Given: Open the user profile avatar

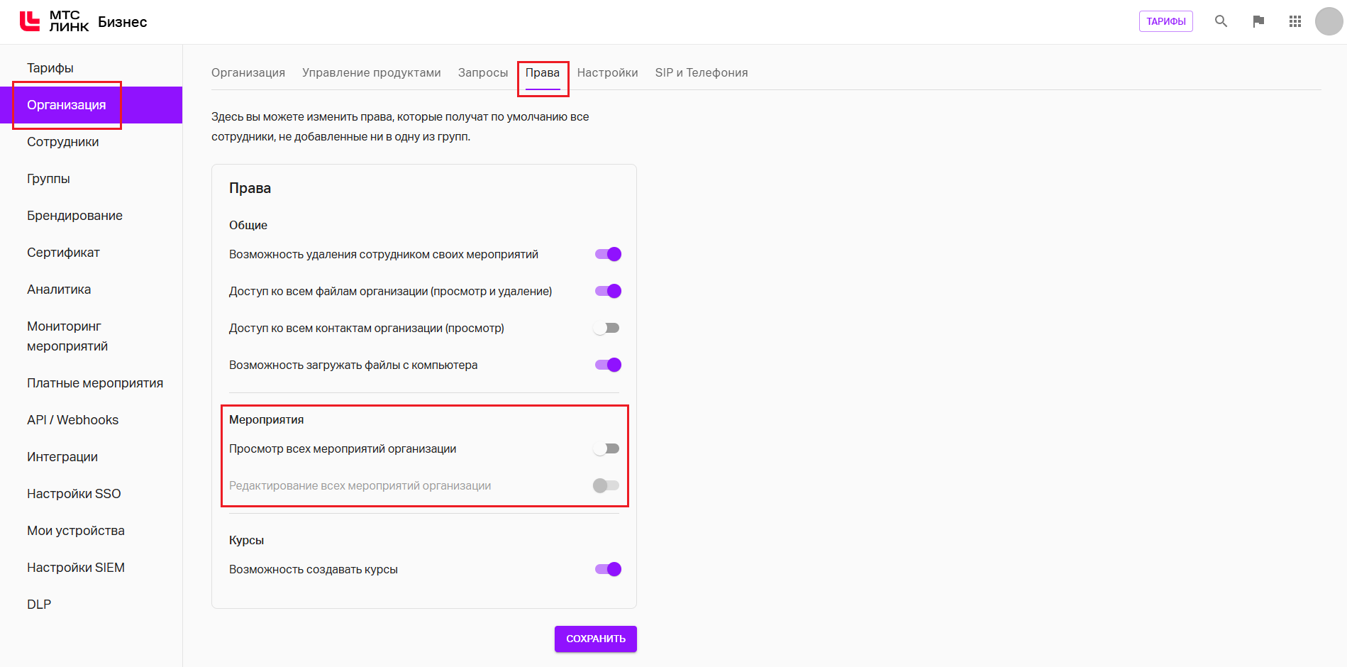Looking at the screenshot, I should tap(1329, 21).
